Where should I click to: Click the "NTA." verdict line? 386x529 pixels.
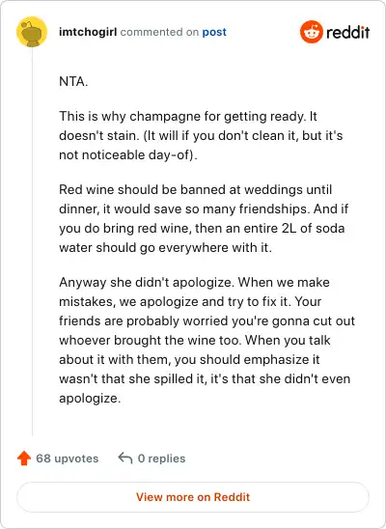point(73,82)
